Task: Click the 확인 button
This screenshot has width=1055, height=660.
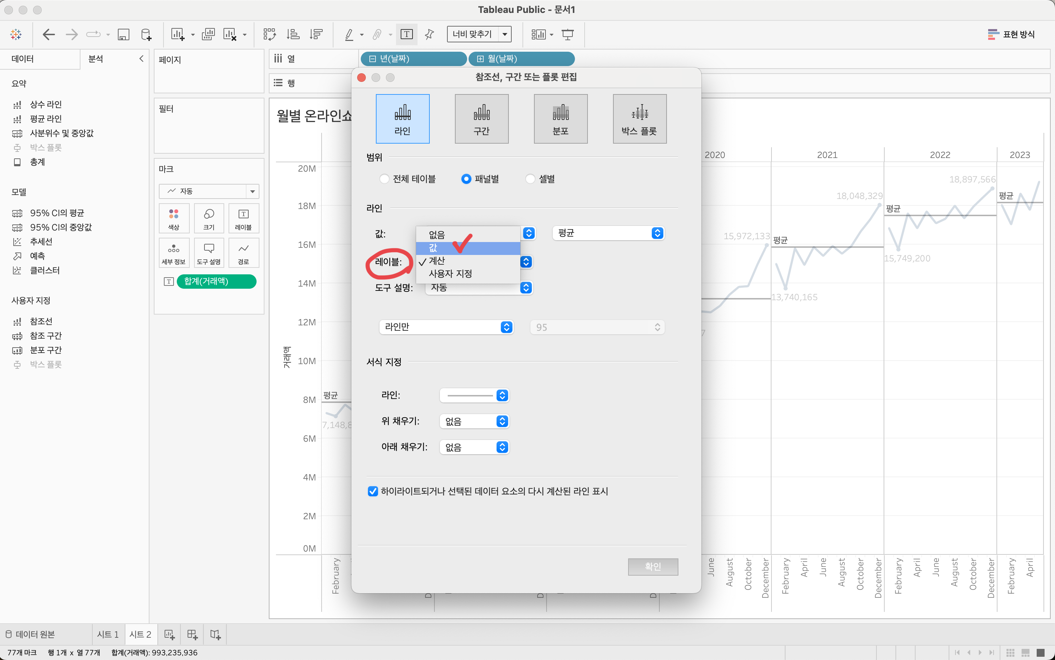Action: click(653, 567)
